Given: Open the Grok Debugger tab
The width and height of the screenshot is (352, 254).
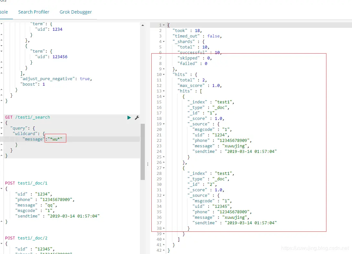Looking at the screenshot, I should (76, 12).
